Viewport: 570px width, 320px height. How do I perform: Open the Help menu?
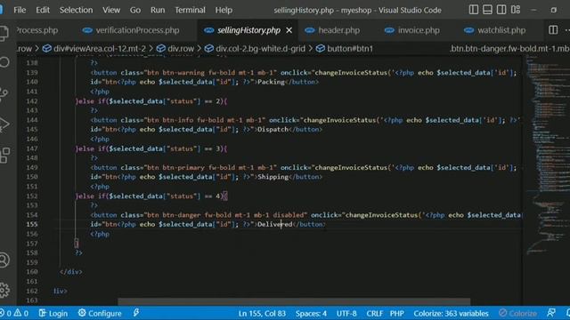point(224,10)
